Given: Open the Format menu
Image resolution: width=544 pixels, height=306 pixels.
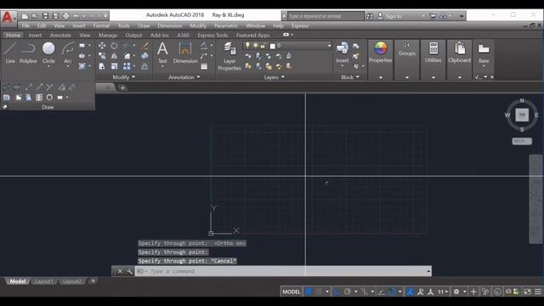Looking at the screenshot, I should pos(101,25).
